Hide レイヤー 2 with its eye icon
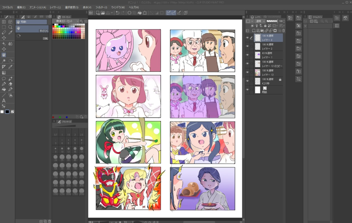 pos(247,46)
